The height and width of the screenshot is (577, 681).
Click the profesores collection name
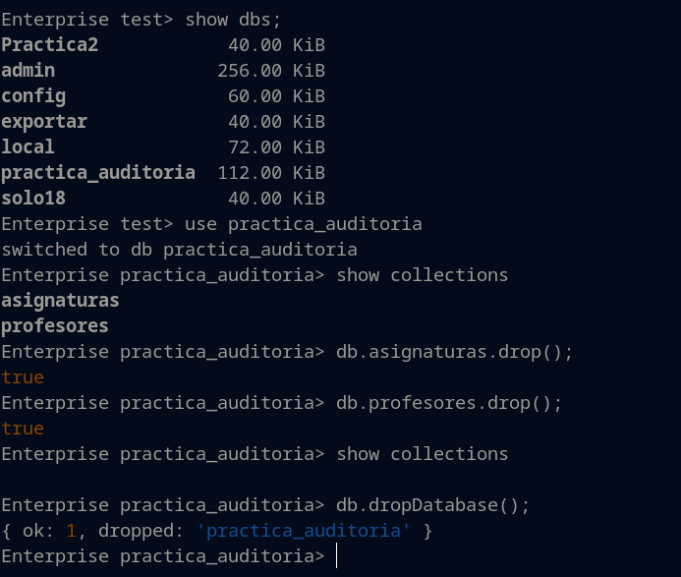pos(55,326)
